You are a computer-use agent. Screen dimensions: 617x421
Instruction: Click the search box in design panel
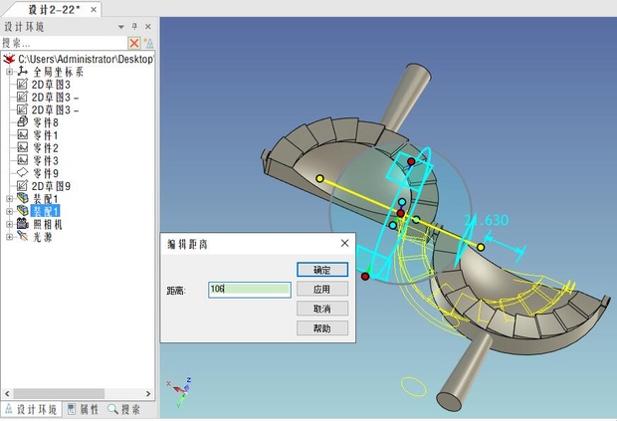[x=64, y=43]
